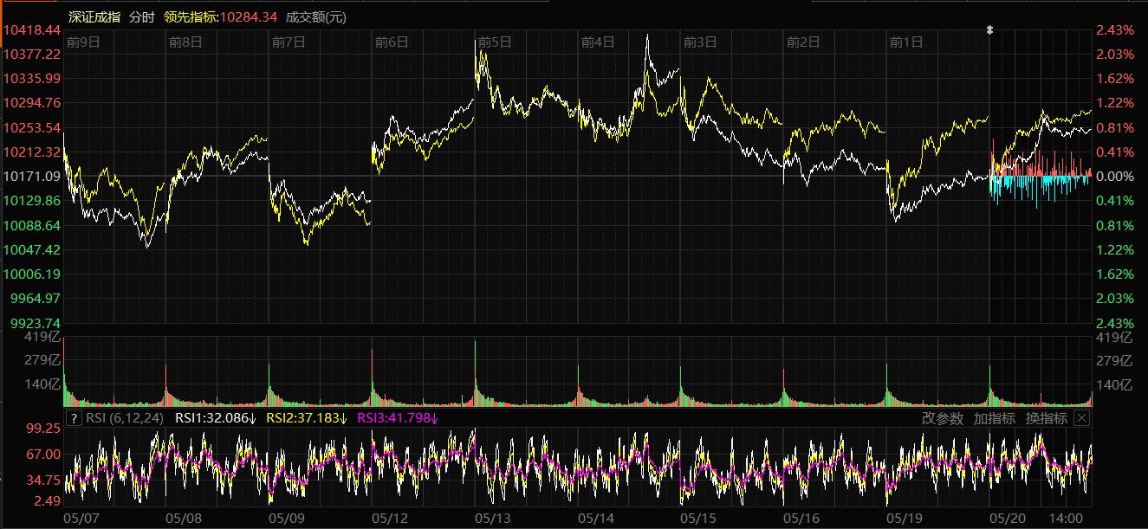Click the RSI2:37.183 value
Screen dimensions: 1148x529
tap(308, 418)
